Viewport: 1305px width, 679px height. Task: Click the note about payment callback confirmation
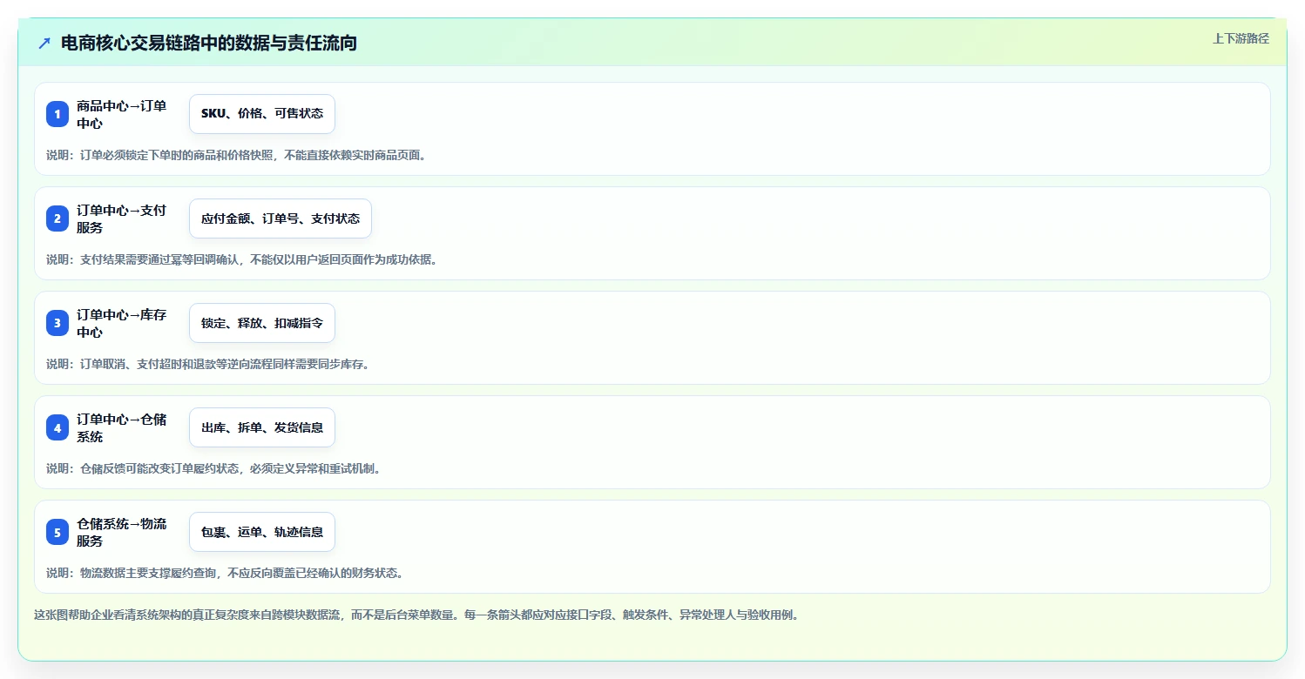(242, 259)
